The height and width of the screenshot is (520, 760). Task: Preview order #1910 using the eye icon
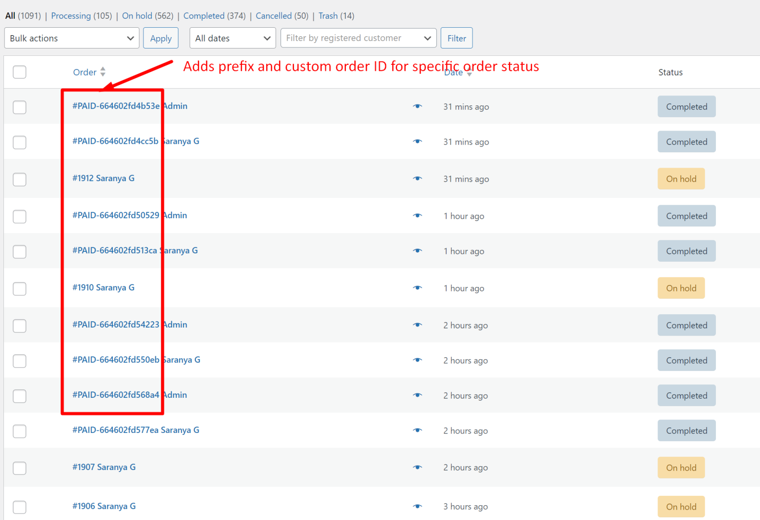click(x=418, y=288)
